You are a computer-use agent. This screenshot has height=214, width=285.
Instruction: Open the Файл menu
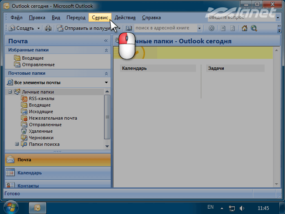point(16,18)
